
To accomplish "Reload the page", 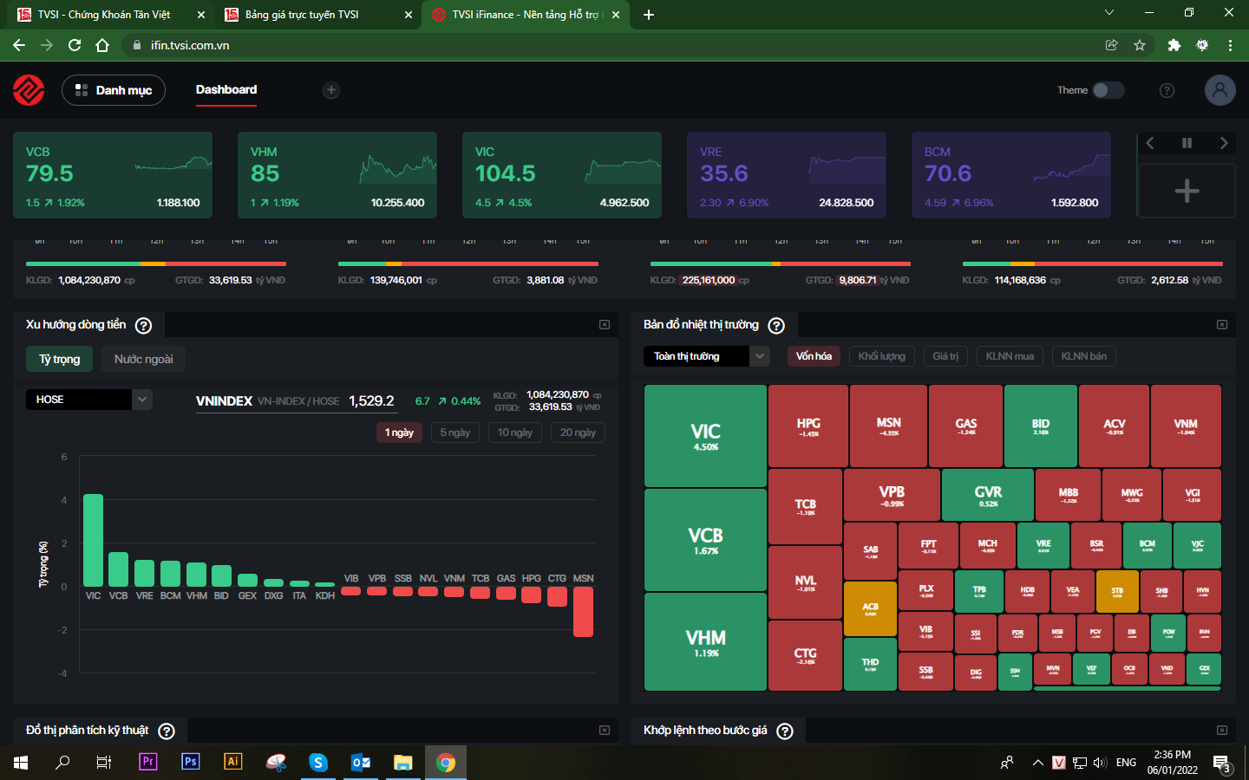I will [75, 45].
